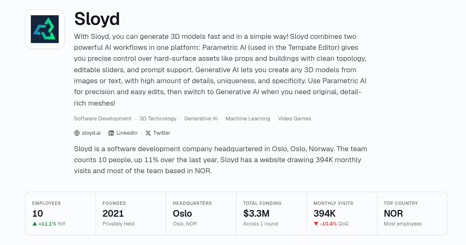This screenshot has height=245, width=466.
Task: Click the TOP COUNTRY stat label
Action: click(401, 203)
